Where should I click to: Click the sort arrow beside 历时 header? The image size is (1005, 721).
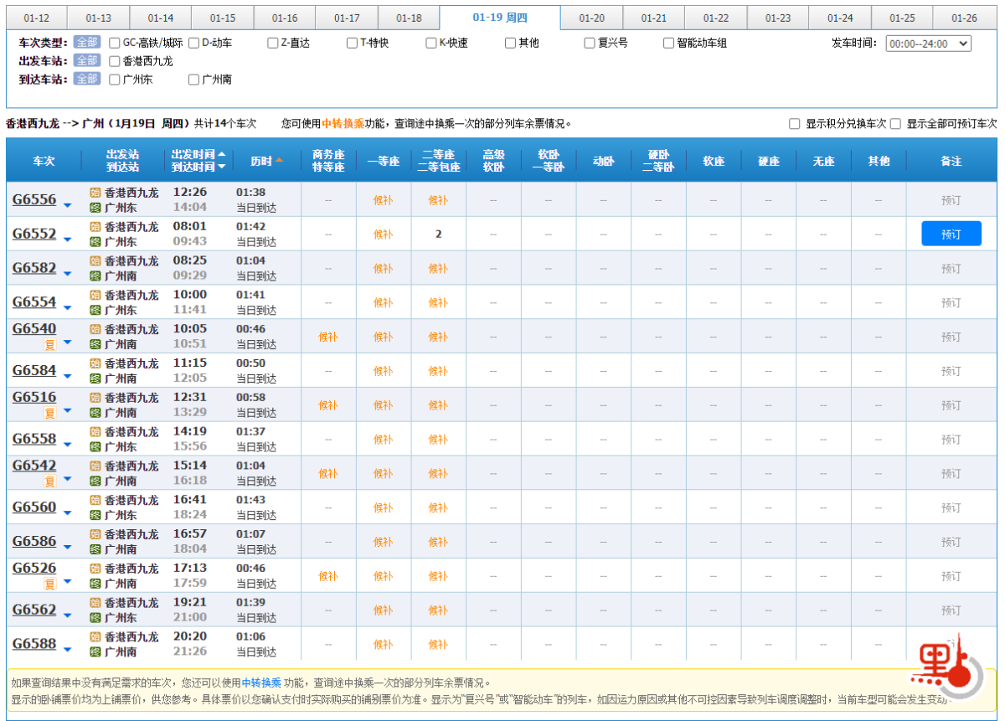pos(279,160)
